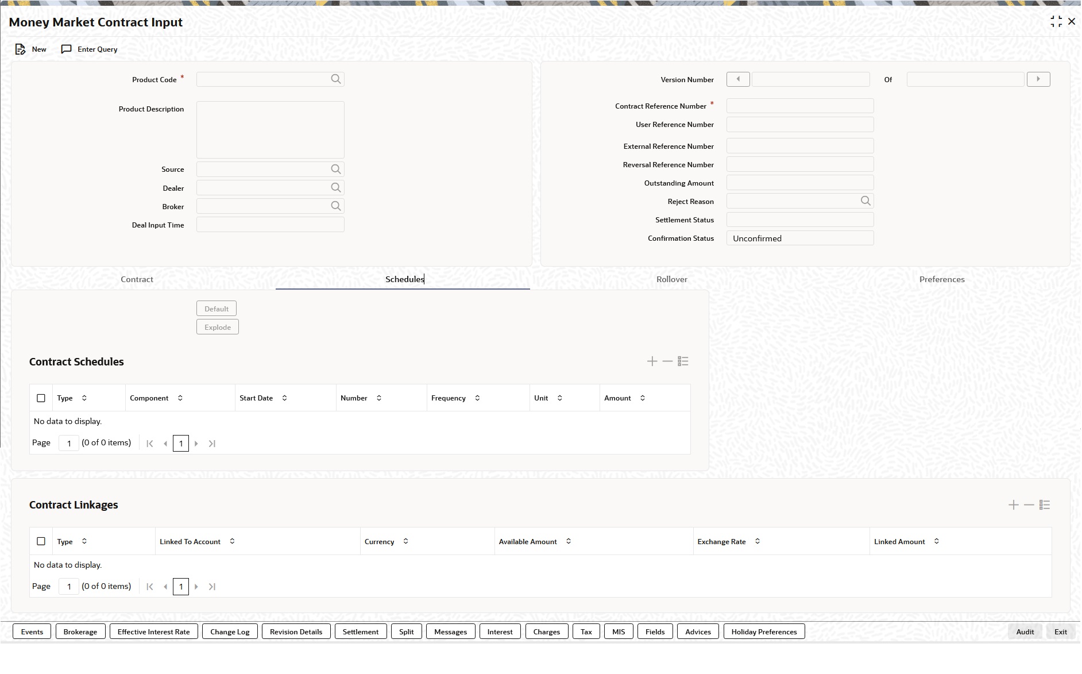1082x674 pixels.
Task: Switch to the Preferences tab
Action: click(942, 279)
